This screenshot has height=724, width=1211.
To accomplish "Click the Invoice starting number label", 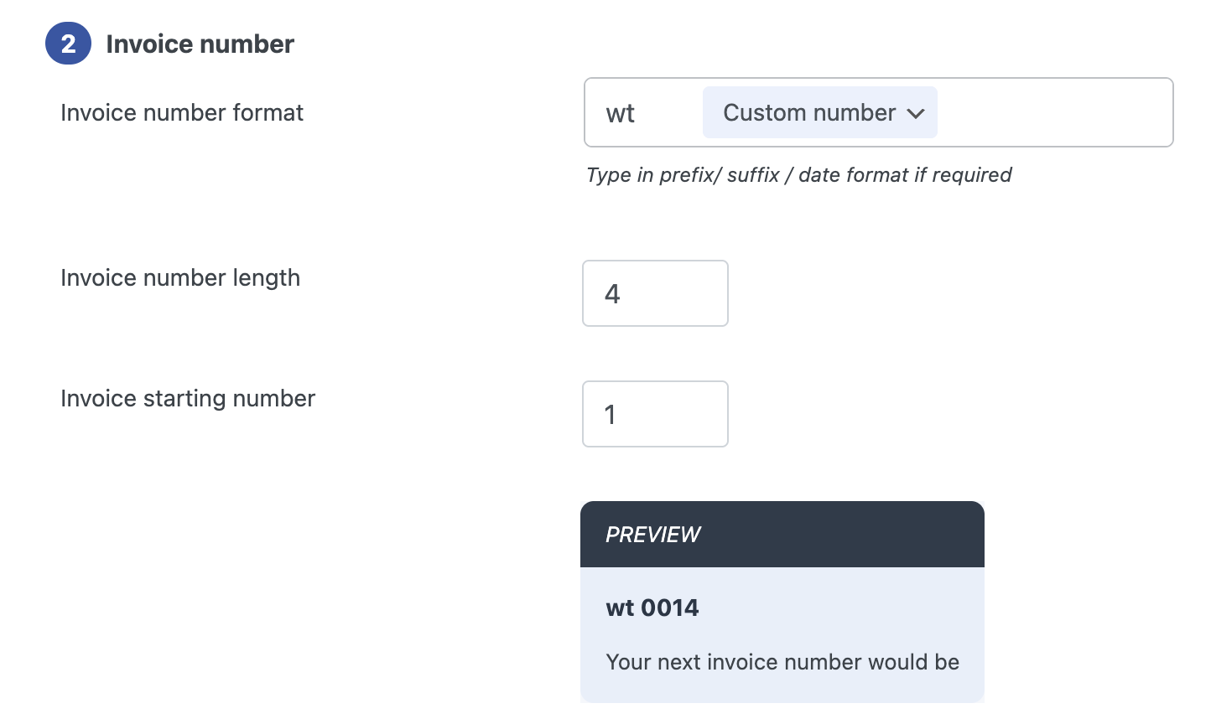I will pyautogui.click(x=187, y=398).
